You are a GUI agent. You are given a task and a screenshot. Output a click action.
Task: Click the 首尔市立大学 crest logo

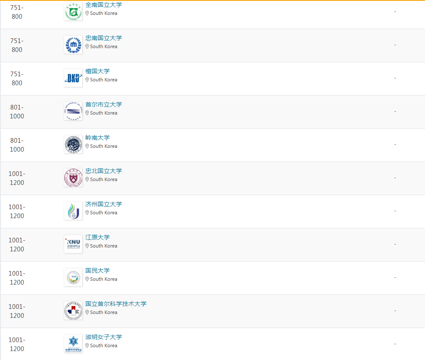tap(73, 111)
